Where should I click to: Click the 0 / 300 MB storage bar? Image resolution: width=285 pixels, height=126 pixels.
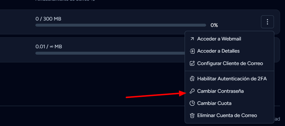121,25
